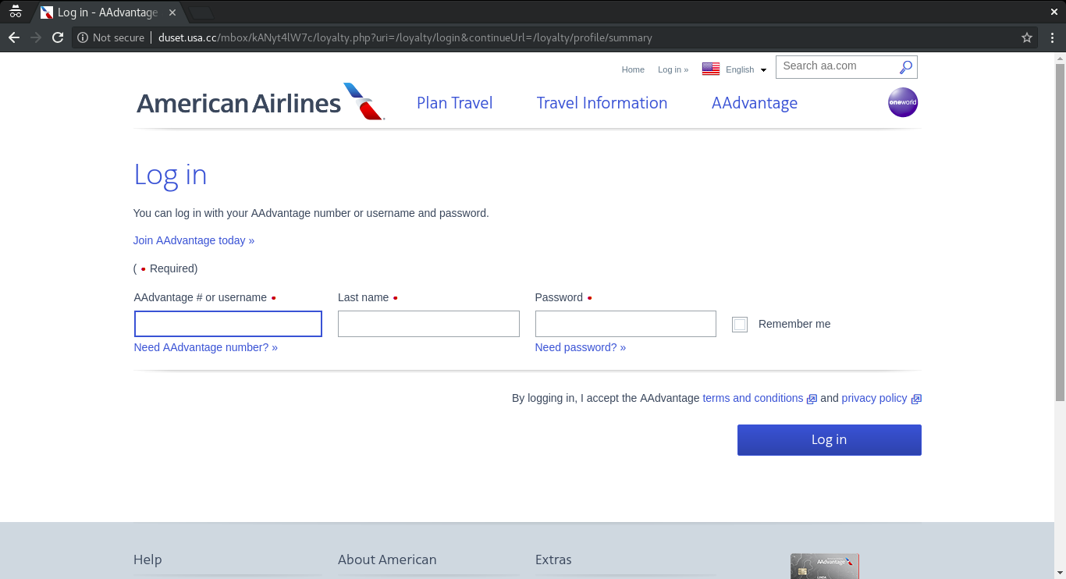Click the oneworld alliance logo
Screen dimensions: 1066x579
[903, 102]
